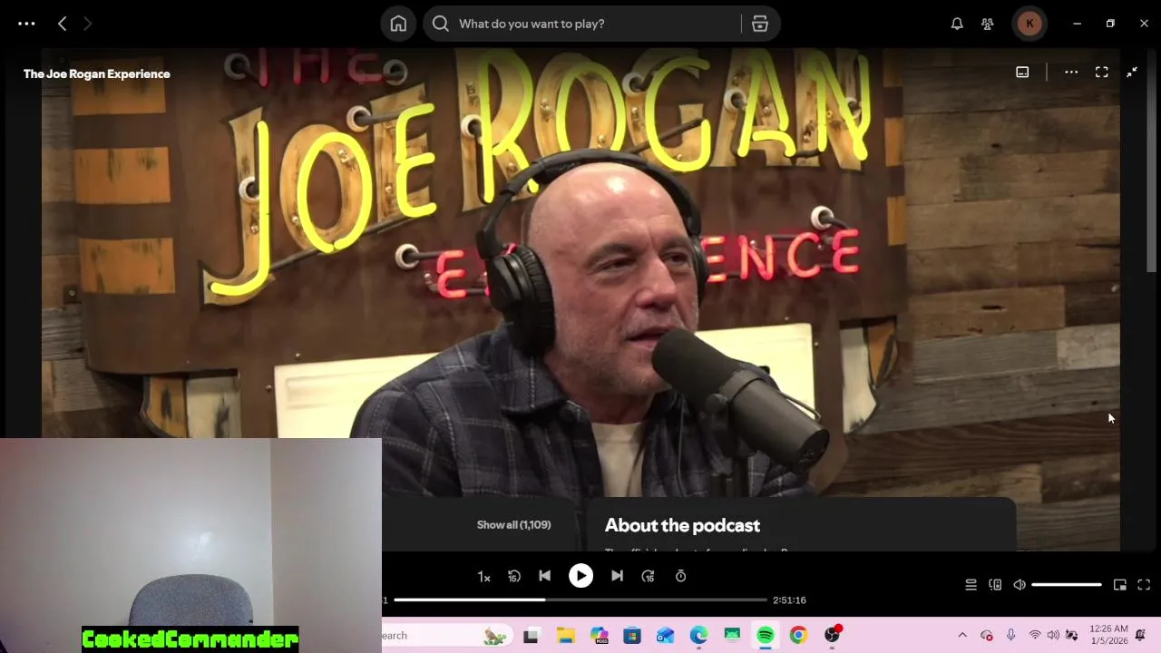Play the episode
1161x653 pixels.
(x=580, y=576)
